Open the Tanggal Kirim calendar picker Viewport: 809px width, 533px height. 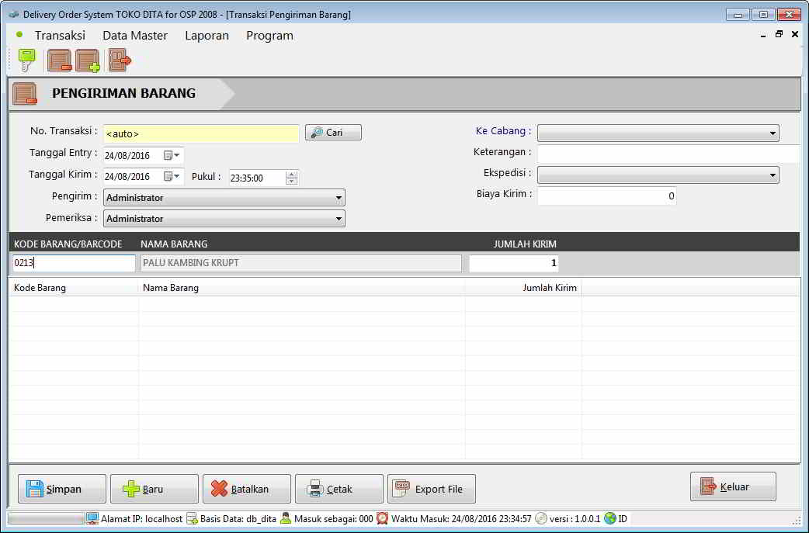tap(172, 177)
